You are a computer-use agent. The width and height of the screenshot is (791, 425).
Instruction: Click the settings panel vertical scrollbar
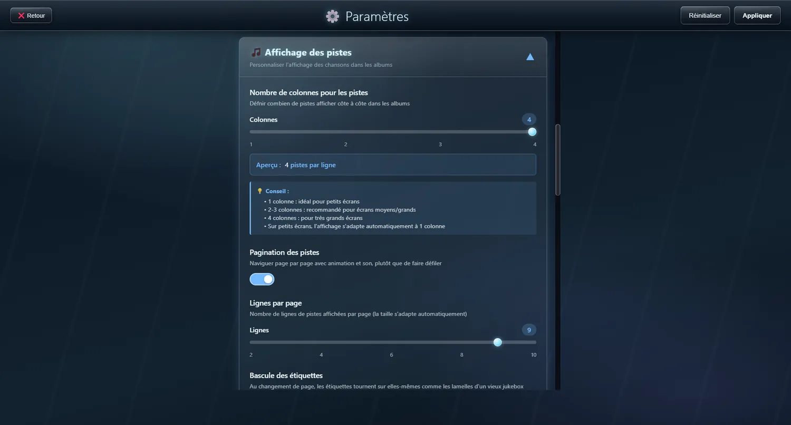coord(558,160)
